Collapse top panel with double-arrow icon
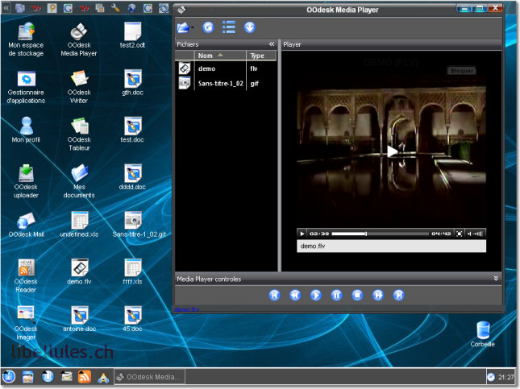520x389 pixels. pyautogui.click(x=6, y=7)
